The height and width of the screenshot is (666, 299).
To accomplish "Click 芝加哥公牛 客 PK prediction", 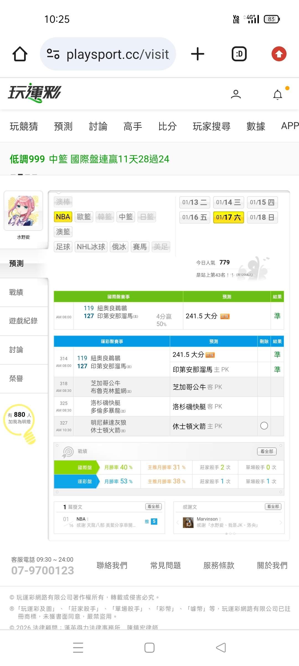I will [197, 387].
